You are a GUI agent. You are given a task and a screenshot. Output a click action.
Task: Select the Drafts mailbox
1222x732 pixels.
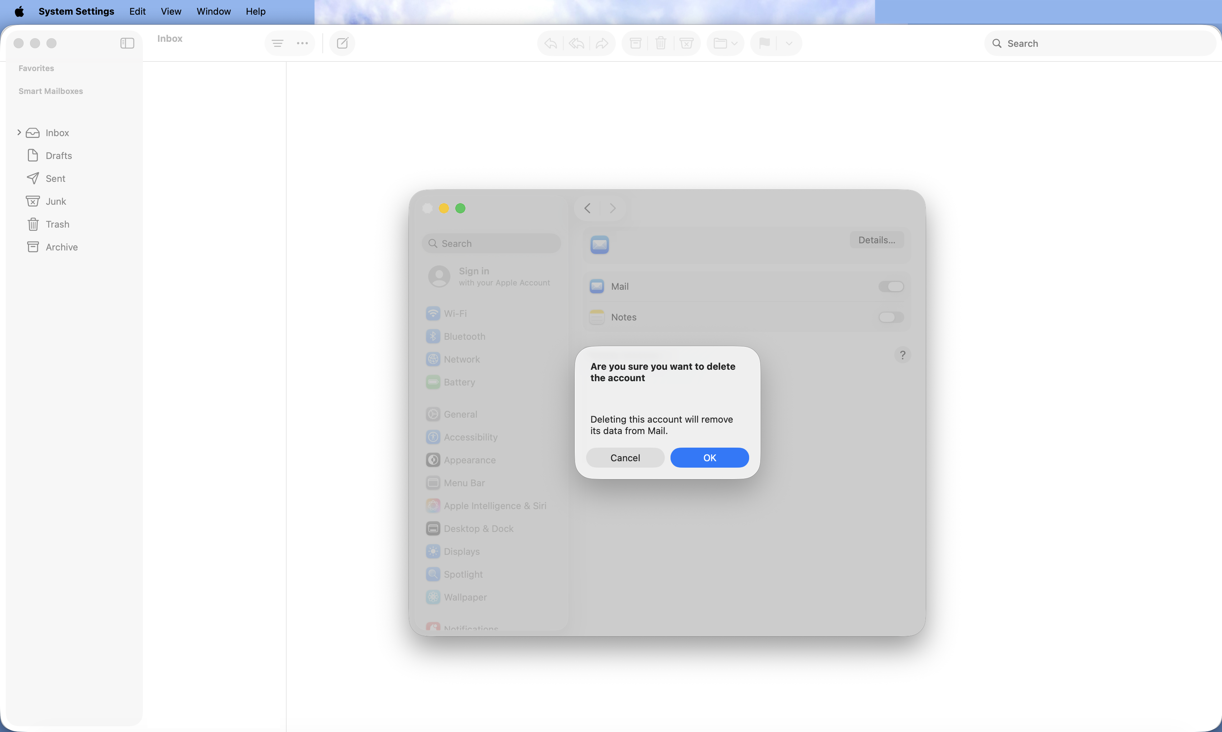(x=59, y=155)
